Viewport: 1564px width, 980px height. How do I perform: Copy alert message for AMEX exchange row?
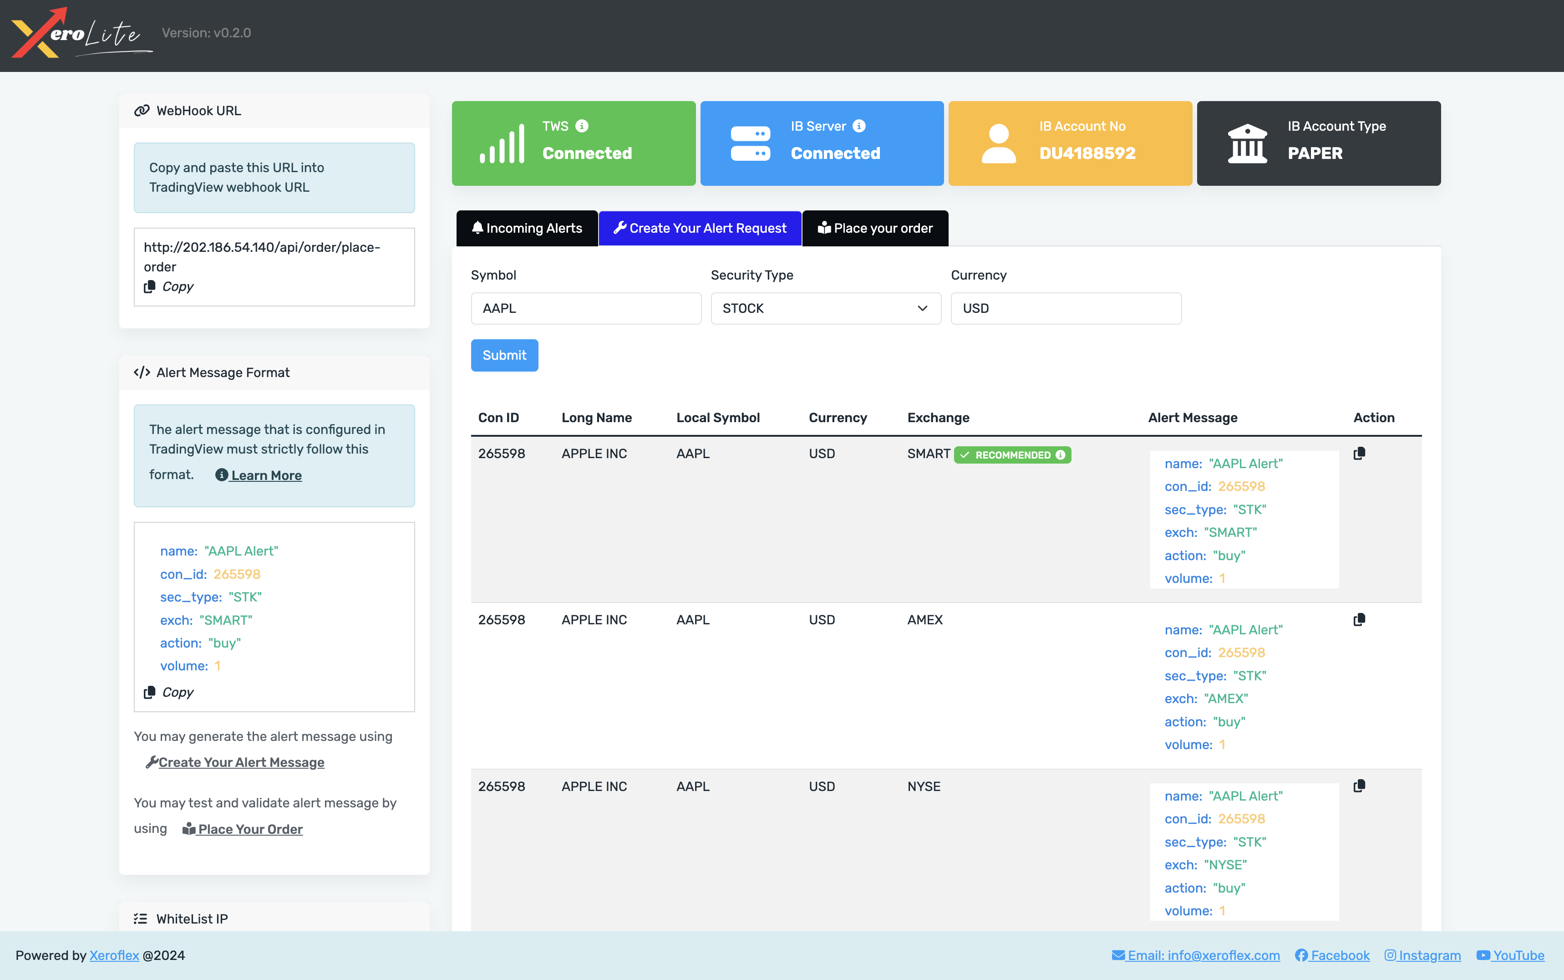(x=1359, y=620)
